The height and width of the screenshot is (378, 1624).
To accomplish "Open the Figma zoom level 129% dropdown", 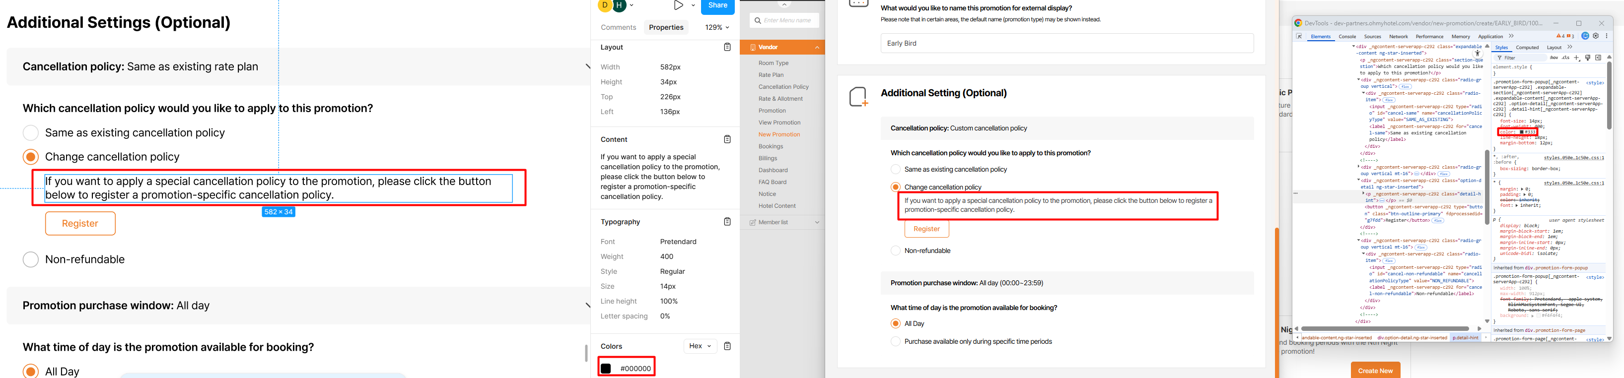I will click(717, 28).
